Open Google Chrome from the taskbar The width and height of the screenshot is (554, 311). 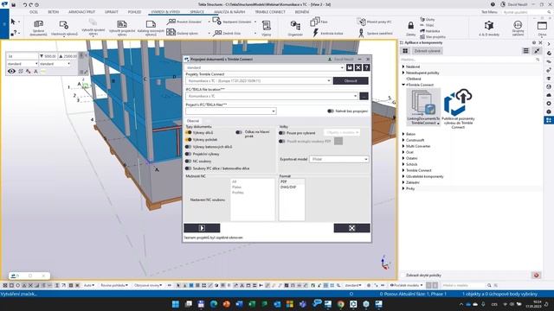click(x=340, y=304)
